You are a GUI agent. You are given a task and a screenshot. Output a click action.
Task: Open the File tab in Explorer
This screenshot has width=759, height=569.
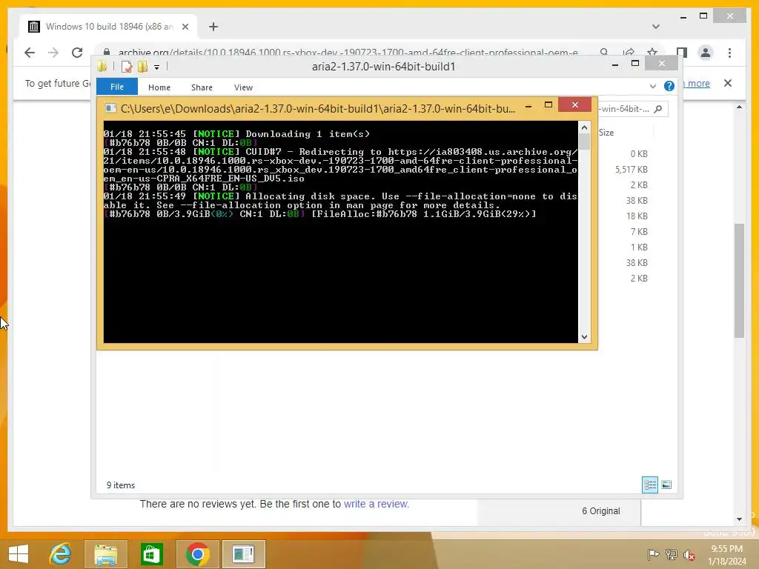click(x=117, y=87)
